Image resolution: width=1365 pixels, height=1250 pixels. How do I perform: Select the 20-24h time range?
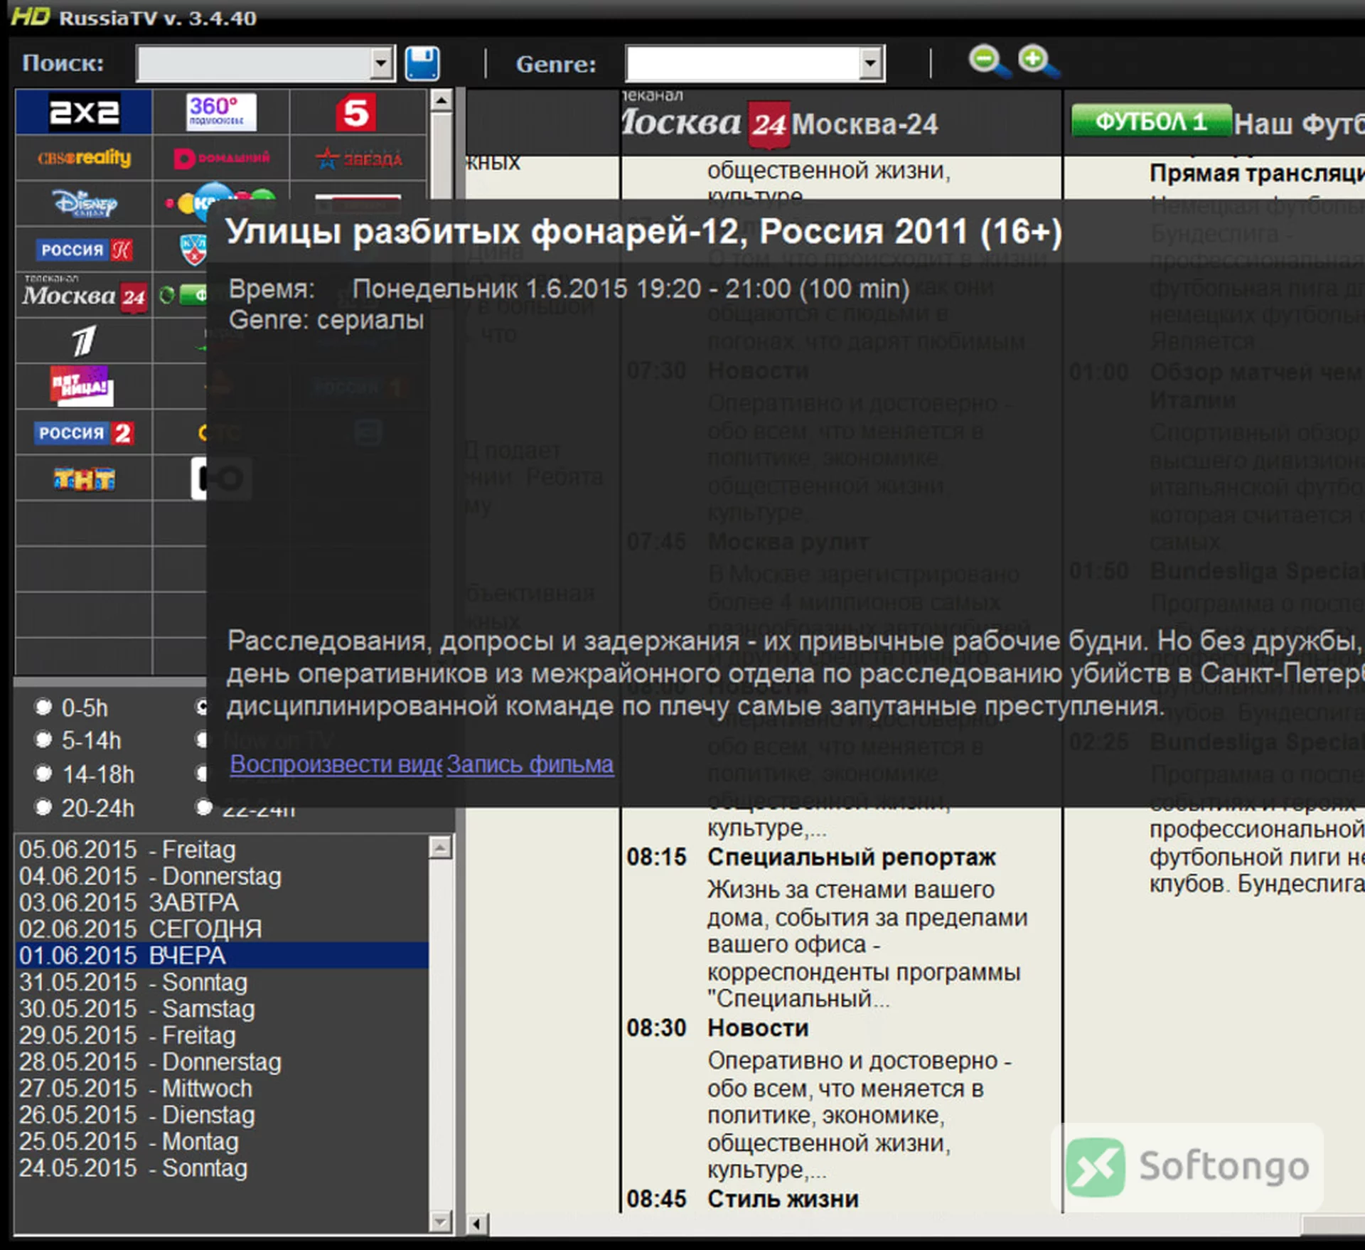pos(84,807)
